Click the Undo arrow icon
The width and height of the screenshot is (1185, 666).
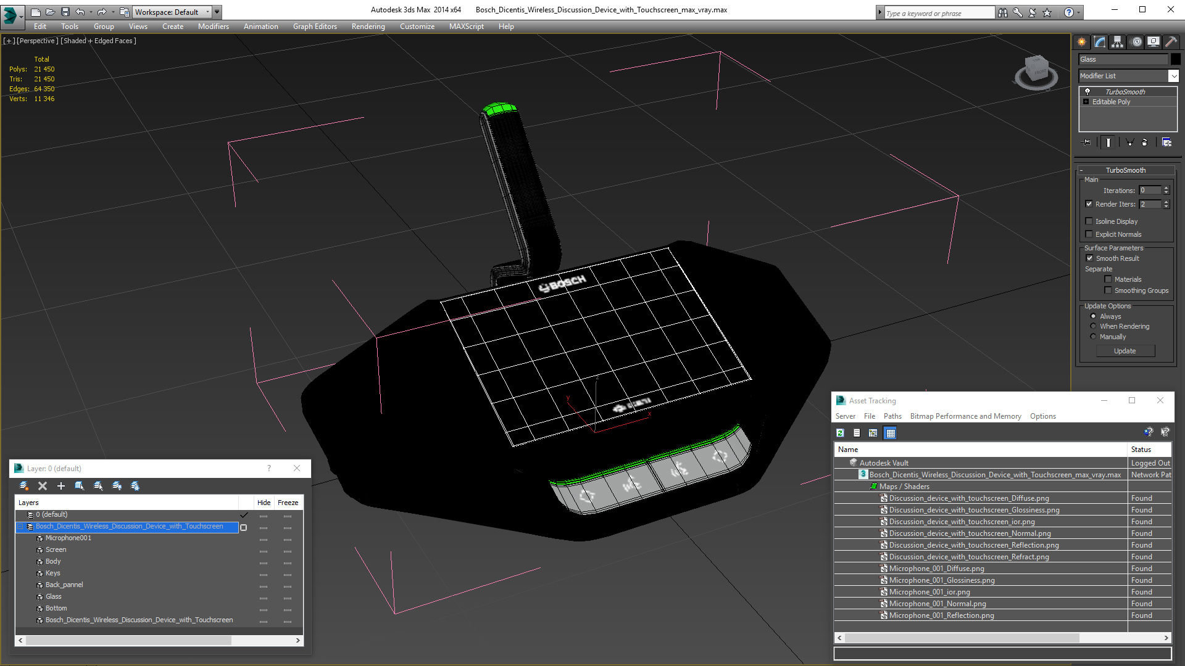[x=80, y=12]
